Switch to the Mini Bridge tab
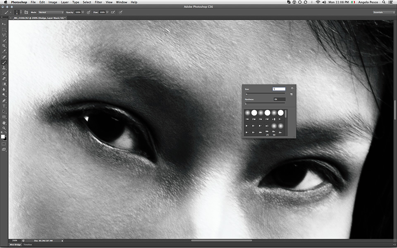The height and width of the screenshot is (248, 397). click(15, 245)
